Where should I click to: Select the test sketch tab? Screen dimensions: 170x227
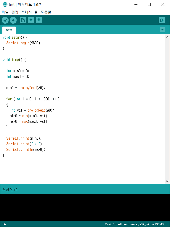(x=9, y=30)
